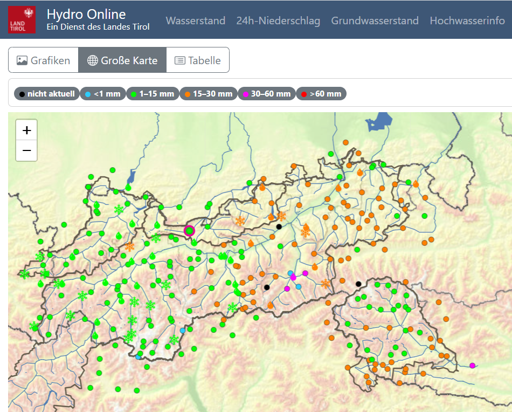Switch to the Grafiken view
The height and width of the screenshot is (412, 512).
[x=44, y=60]
